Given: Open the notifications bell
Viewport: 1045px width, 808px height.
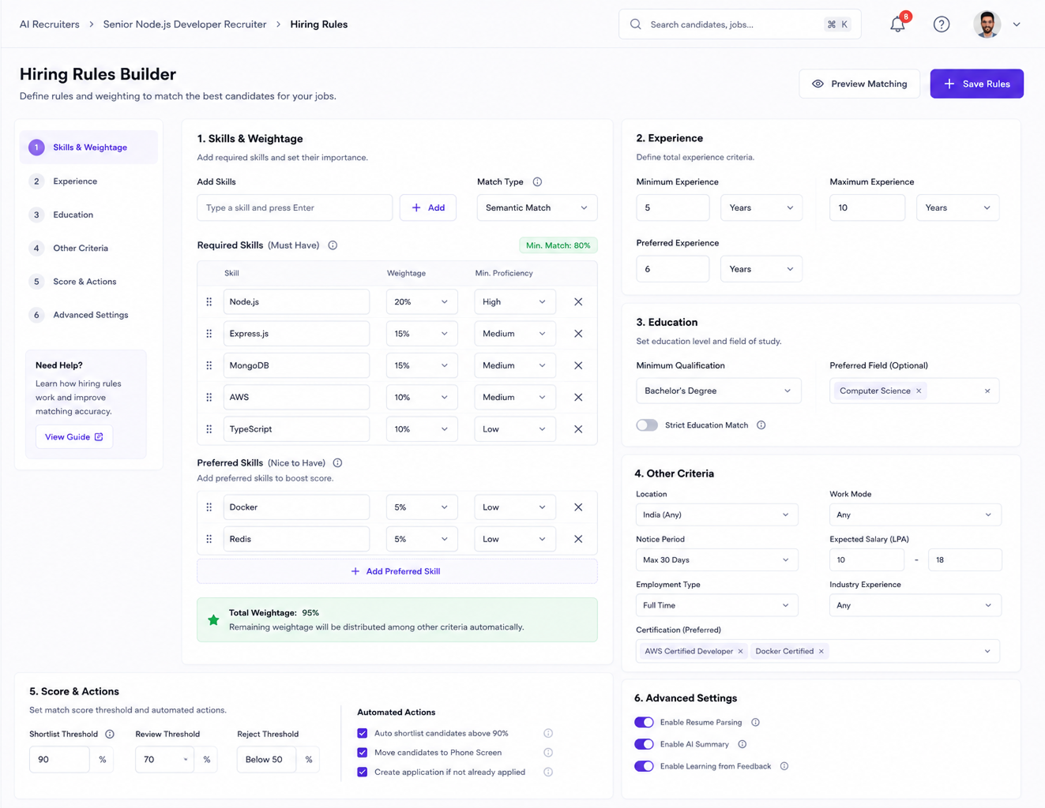Looking at the screenshot, I should pos(898,24).
